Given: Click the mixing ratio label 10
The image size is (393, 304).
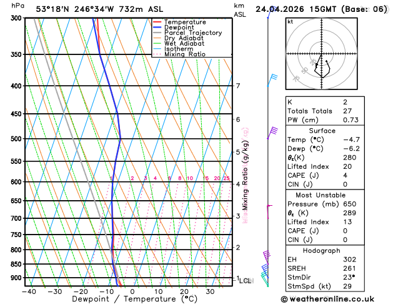Looking at the screenshot, I should coord(190,178).
